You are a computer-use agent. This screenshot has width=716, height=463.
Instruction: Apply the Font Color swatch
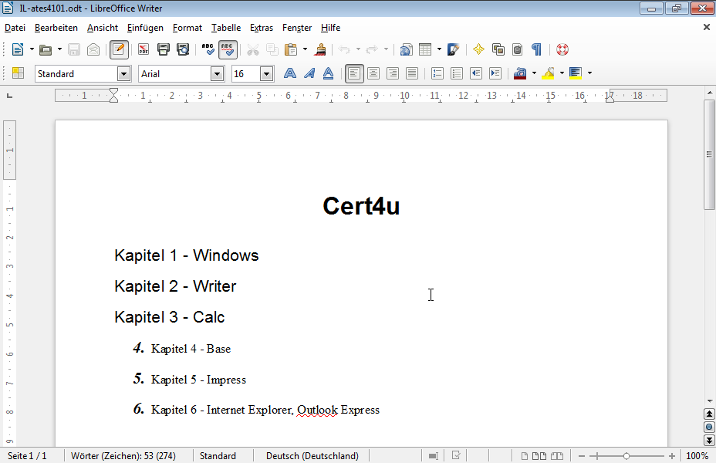520,73
